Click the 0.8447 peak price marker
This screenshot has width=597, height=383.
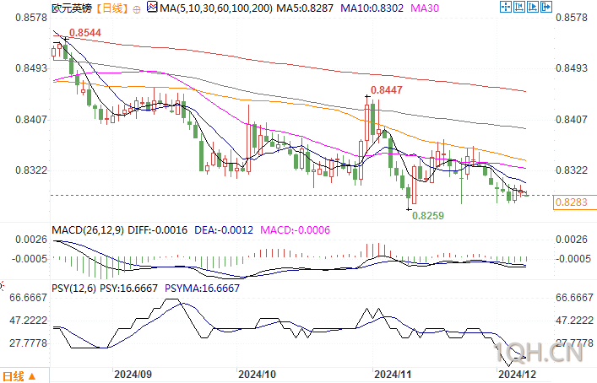click(386, 89)
